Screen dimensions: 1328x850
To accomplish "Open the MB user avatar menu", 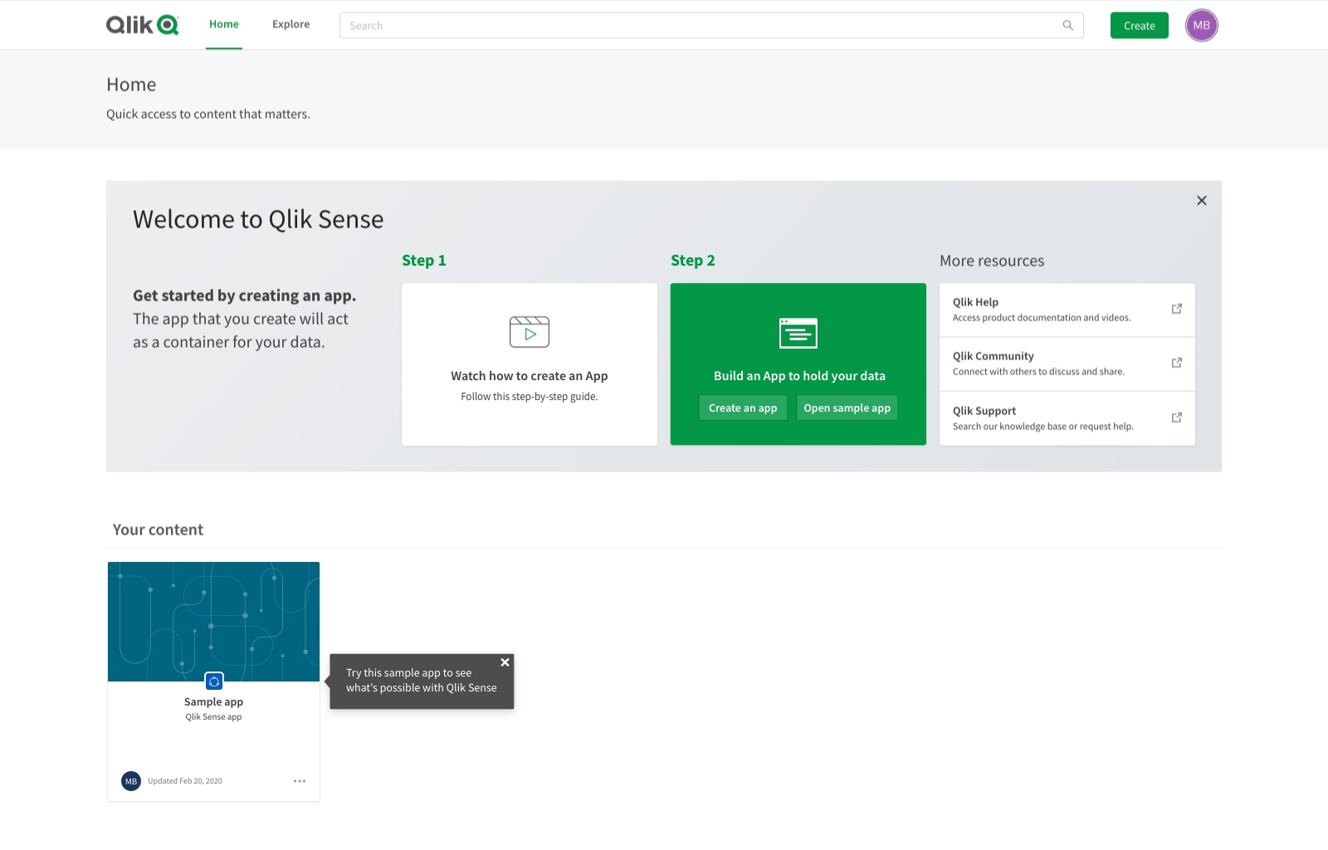I will point(1201,26).
